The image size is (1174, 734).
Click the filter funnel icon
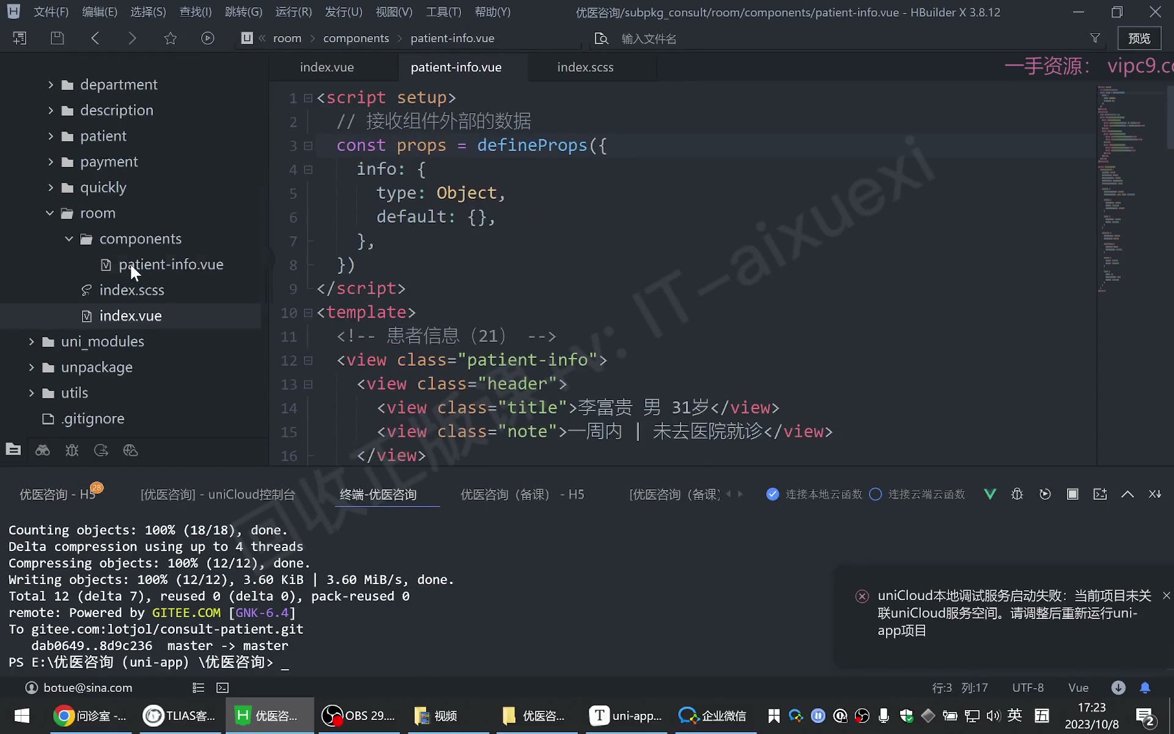tap(1095, 38)
